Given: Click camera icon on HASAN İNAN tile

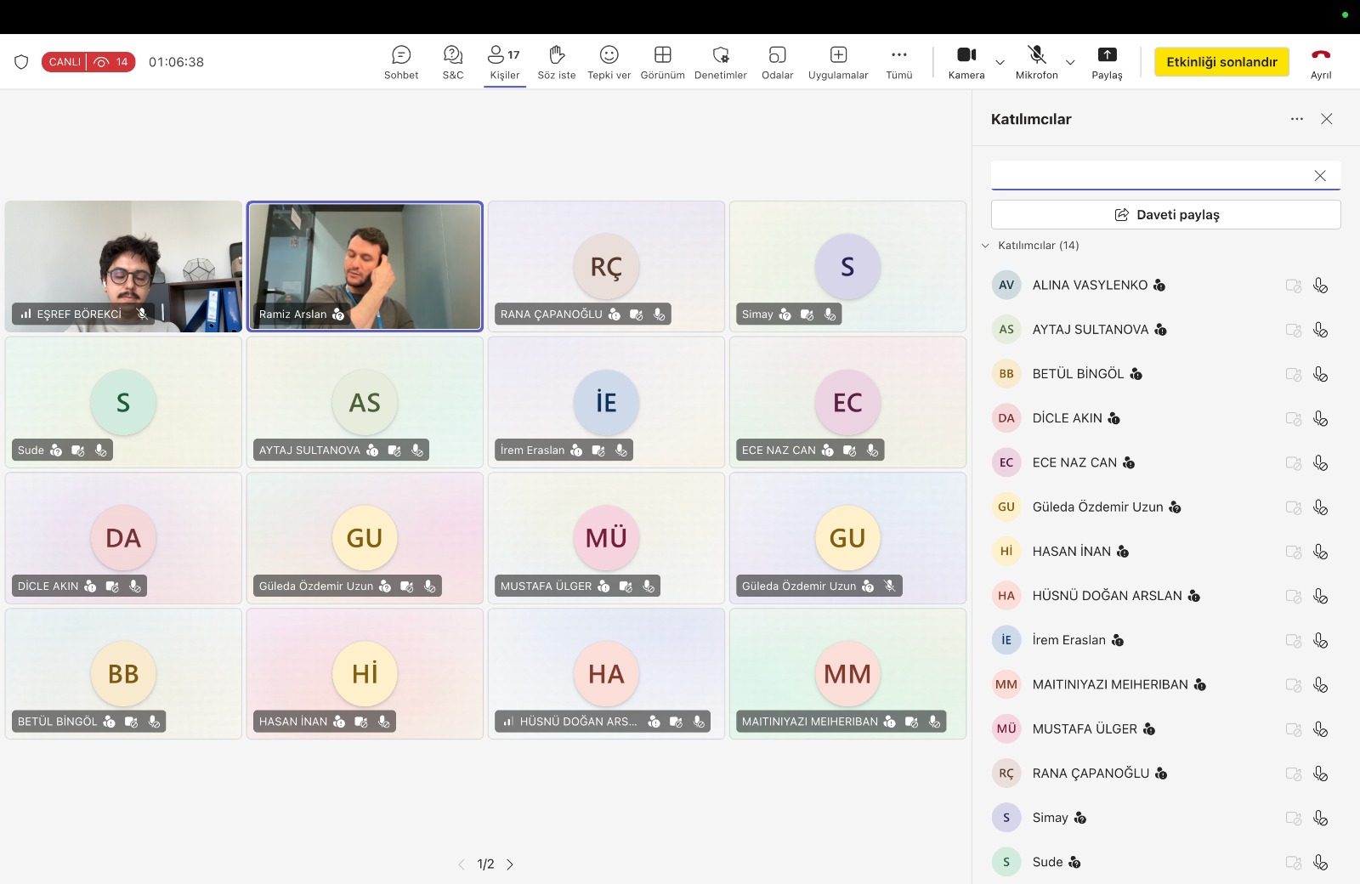Looking at the screenshot, I should [361, 722].
